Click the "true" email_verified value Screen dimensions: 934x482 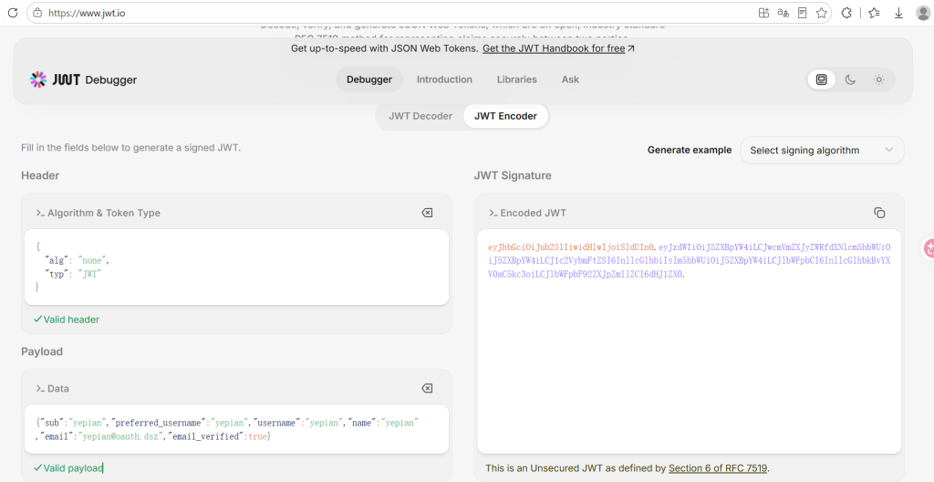click(x=257, y=436)
